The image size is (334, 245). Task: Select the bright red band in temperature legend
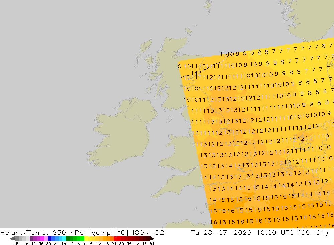(115, 239)
